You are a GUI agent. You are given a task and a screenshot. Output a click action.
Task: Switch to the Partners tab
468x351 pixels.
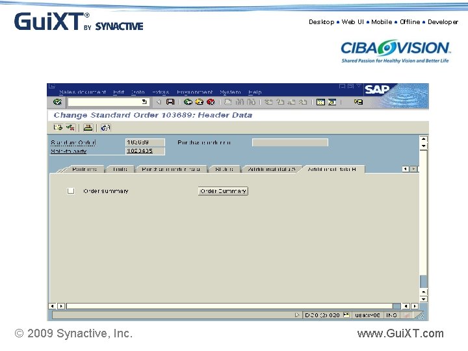pyautogui.click(x=84, y=169)
